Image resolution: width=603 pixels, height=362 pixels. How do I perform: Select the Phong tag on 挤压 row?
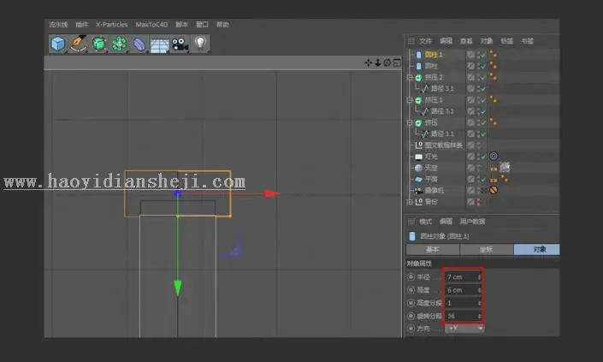pyautogui.click(x=494, y=122)
